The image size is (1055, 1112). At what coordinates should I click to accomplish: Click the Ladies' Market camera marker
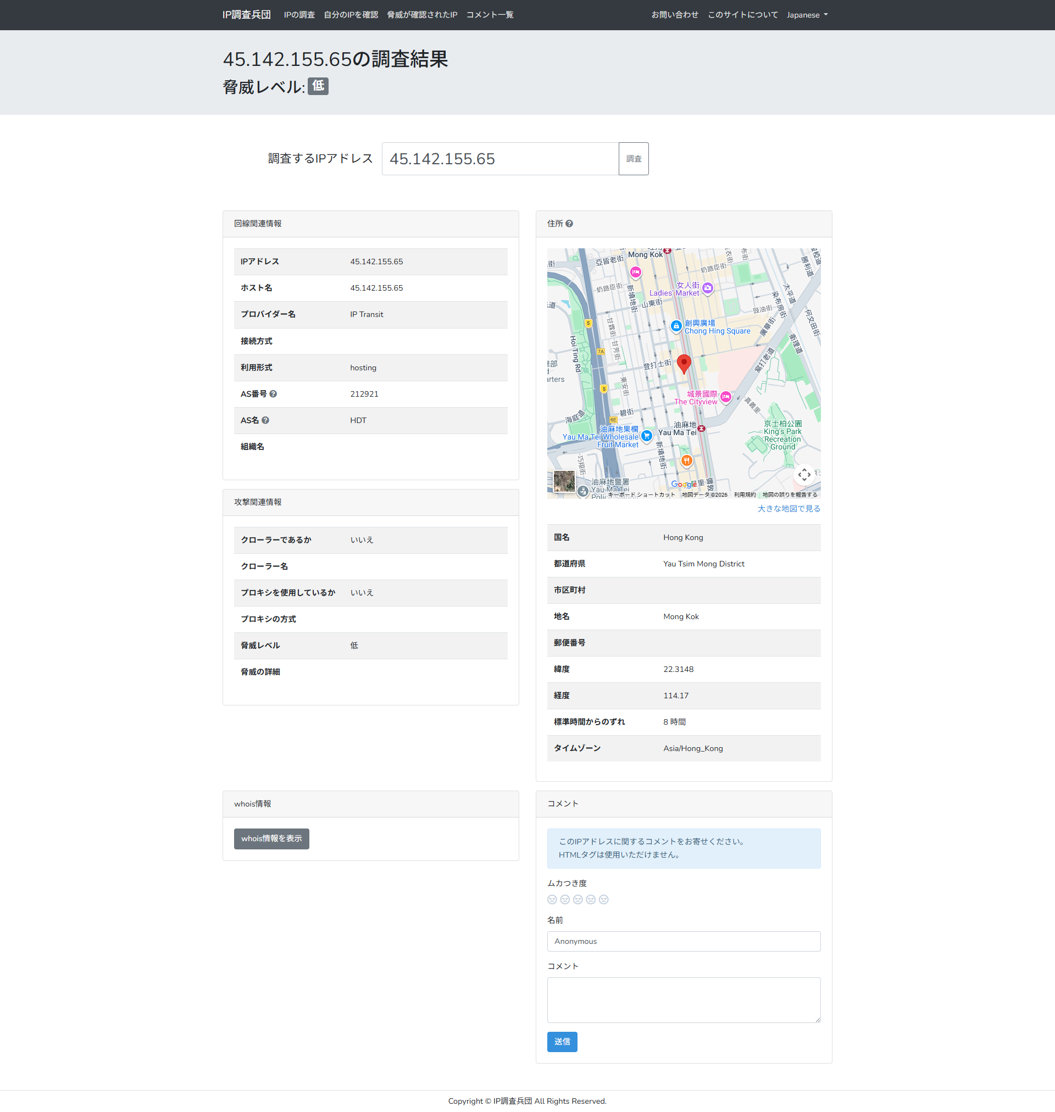click(x=708, y=288)
